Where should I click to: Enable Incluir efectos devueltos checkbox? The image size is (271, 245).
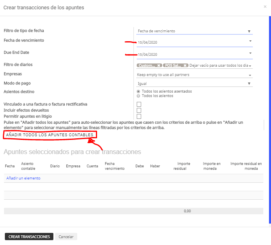(x=139, y=110)
